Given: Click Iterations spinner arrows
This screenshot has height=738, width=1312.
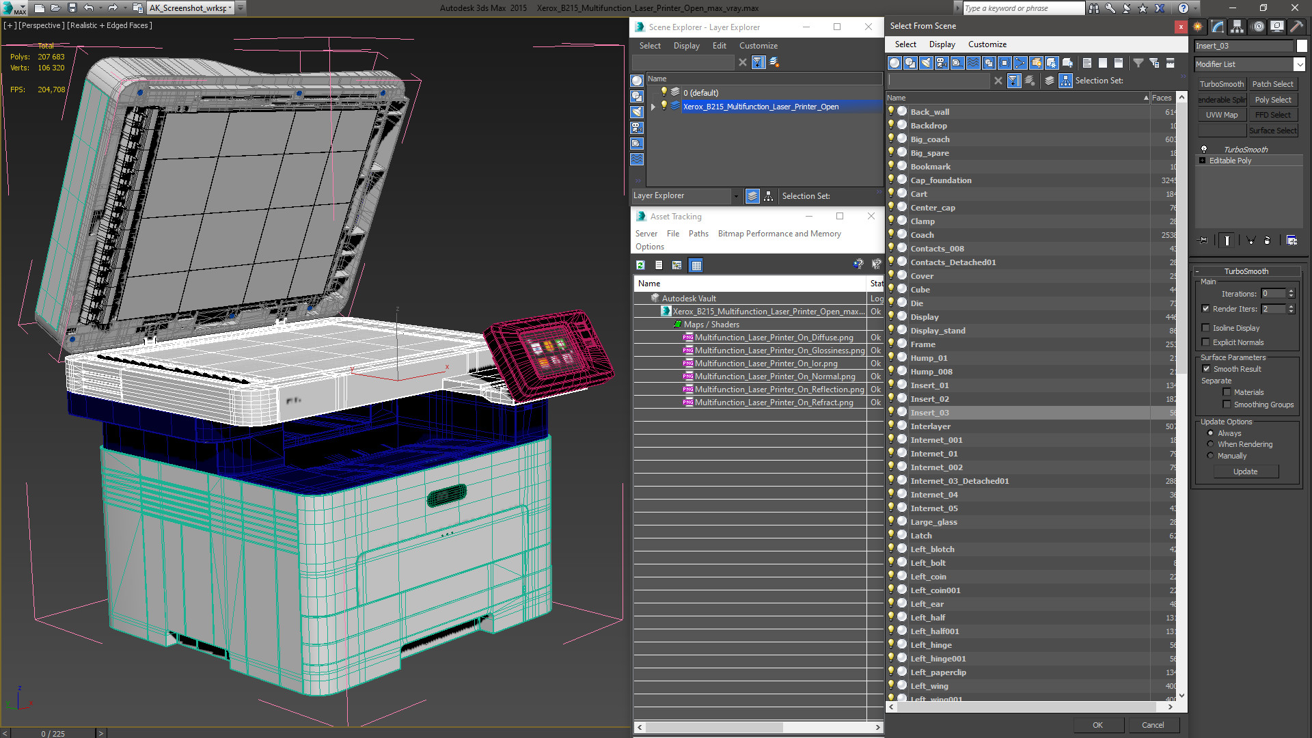Looking at the screenshot, I should (1291, 294).
